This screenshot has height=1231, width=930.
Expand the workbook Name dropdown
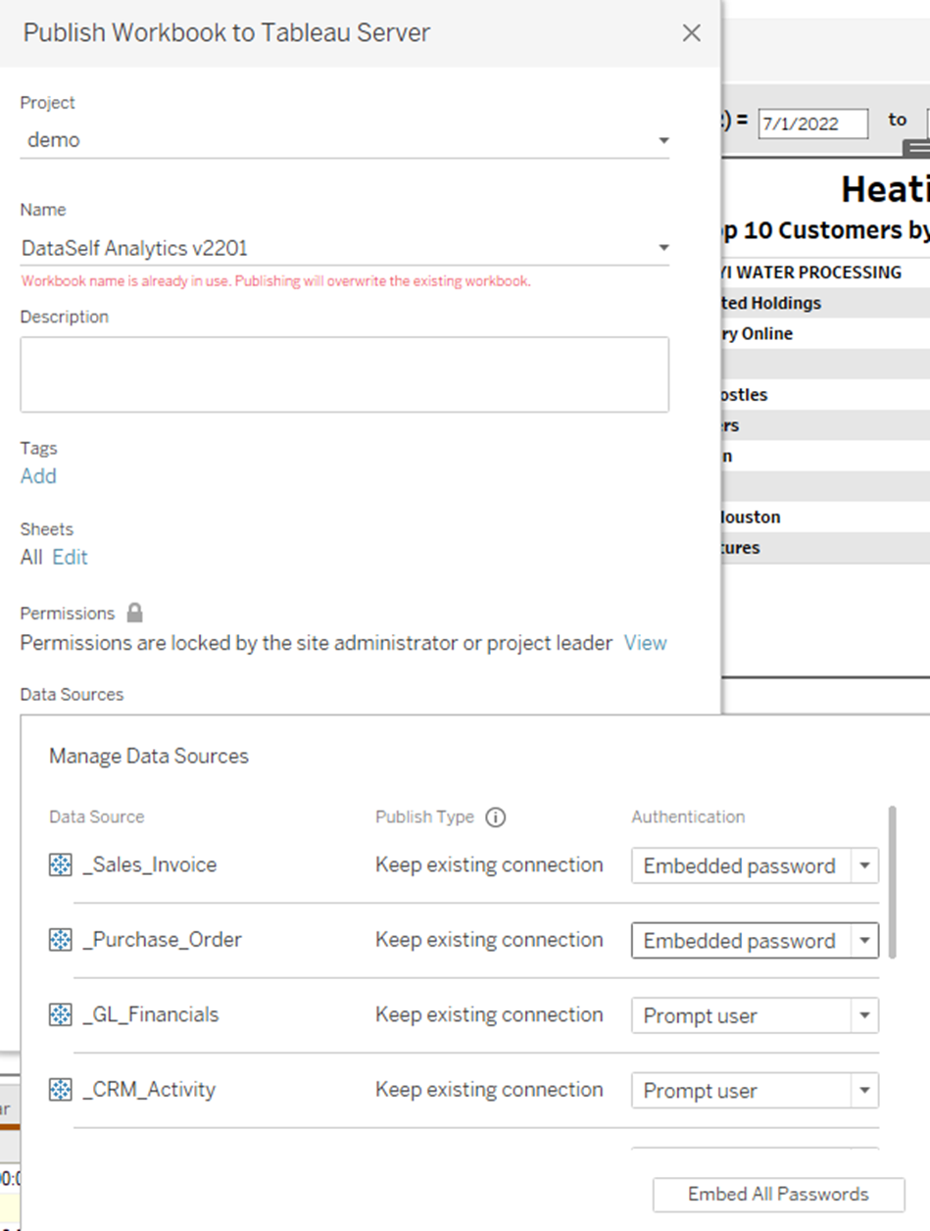(x=664, y=247)
